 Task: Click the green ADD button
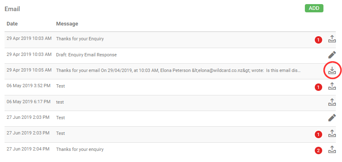pyautogui.click(x=314, y=8)
